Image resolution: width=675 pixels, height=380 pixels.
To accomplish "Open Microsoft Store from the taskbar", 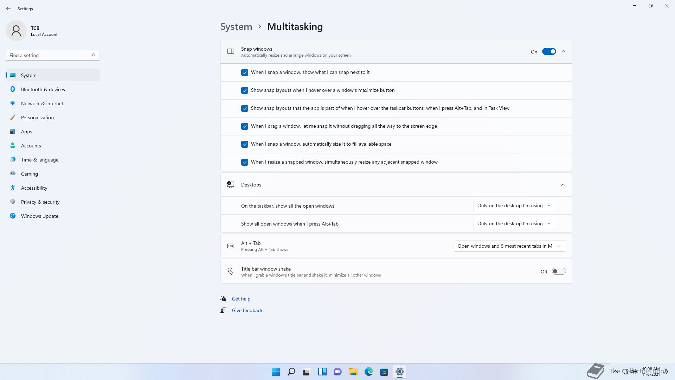I will pos(384,372).
